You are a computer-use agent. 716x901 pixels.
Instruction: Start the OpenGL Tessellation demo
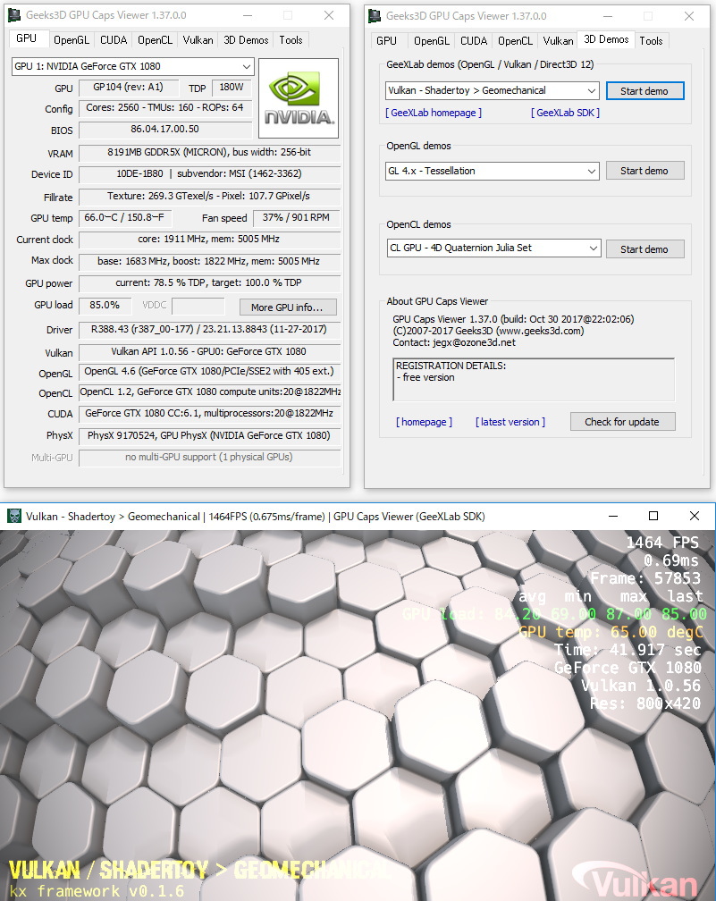click(644, 171)
